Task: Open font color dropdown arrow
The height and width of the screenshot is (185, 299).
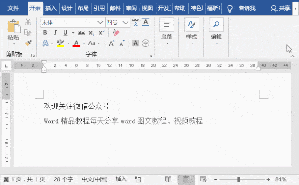Action: pyautogui.click(x=84, y=43)
